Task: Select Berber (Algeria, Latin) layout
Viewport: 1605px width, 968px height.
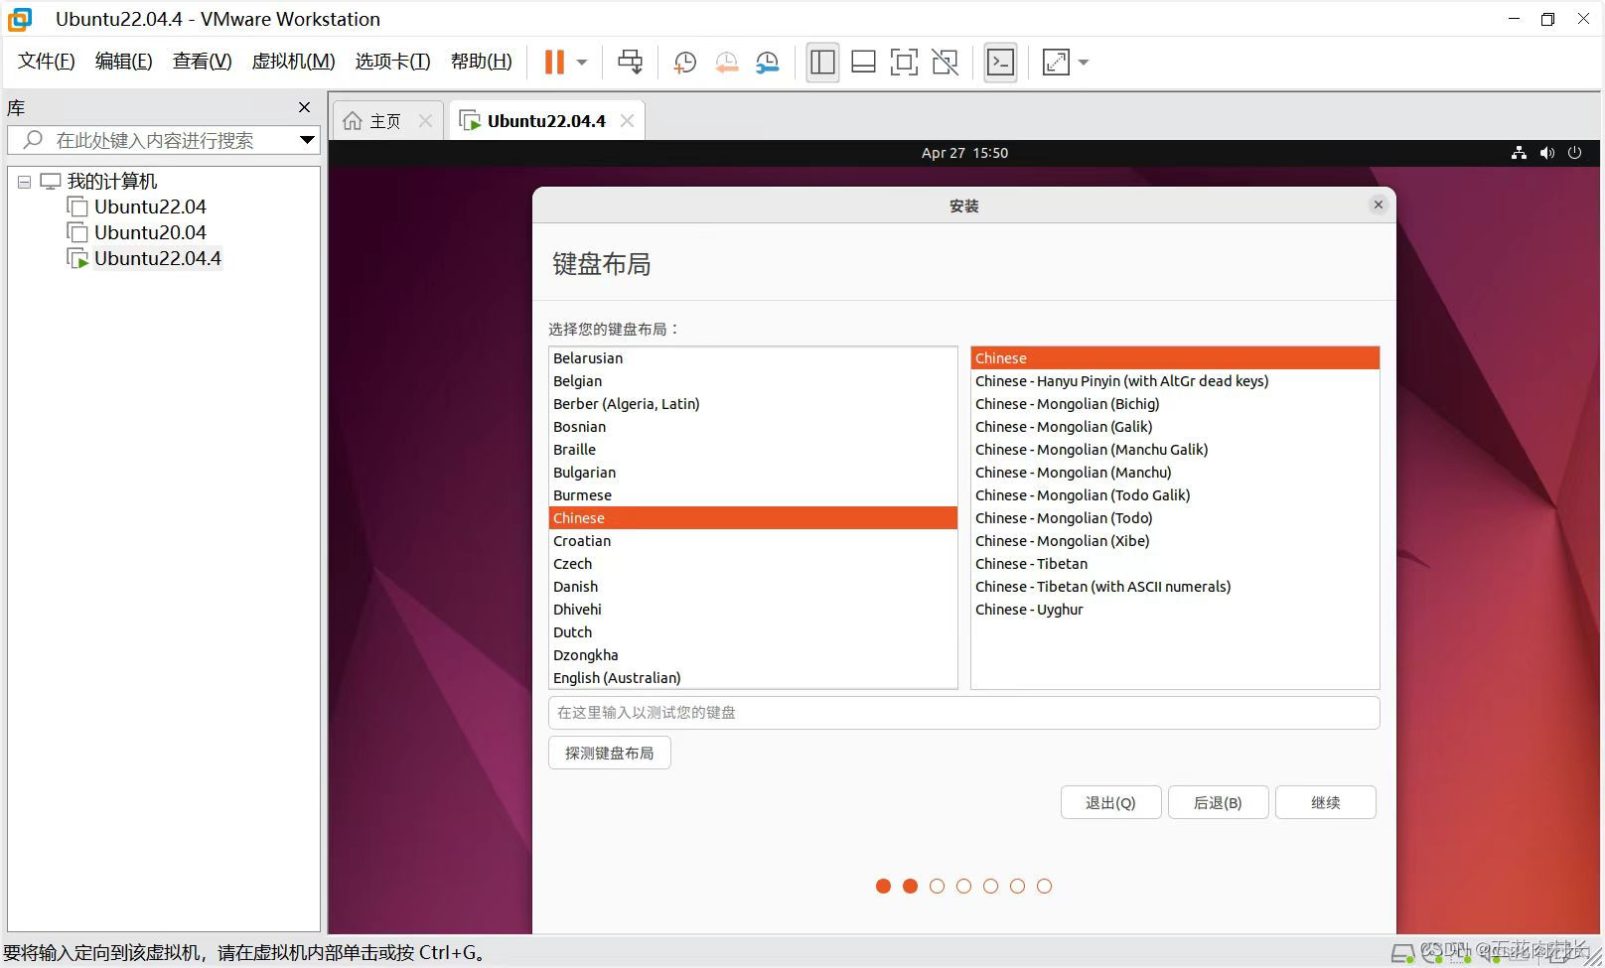Action: [752, 404]
